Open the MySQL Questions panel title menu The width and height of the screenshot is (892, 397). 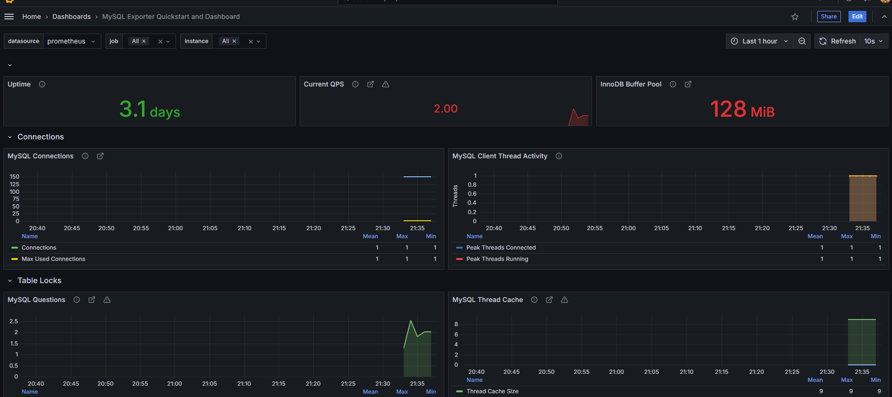click(36, 300)
